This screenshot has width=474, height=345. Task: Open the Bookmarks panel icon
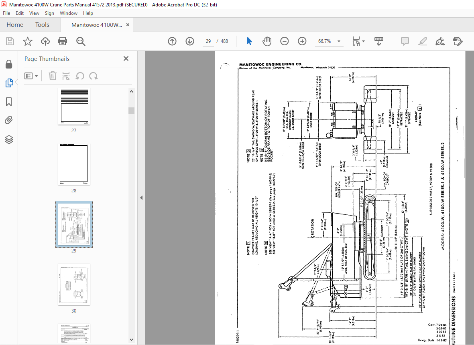coord(9,102)
